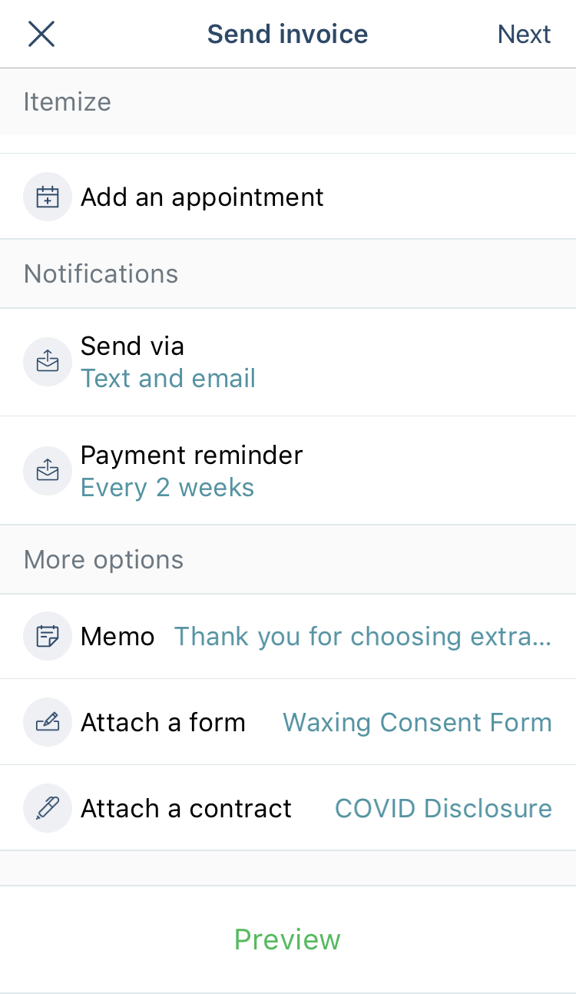The image size is (576, 994).
Task: Close the Send invoice screen with X
Action: 41,34
